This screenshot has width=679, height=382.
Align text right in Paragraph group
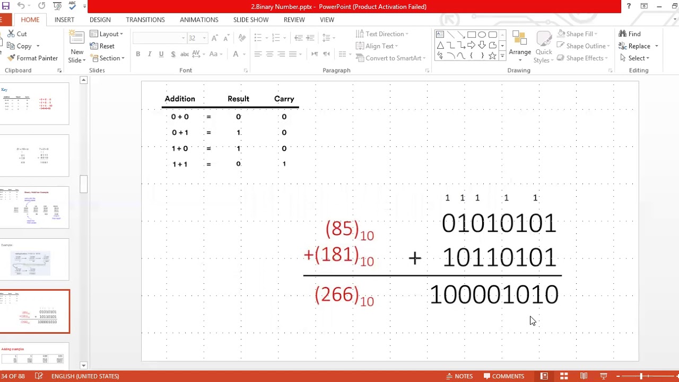(281, 54)
